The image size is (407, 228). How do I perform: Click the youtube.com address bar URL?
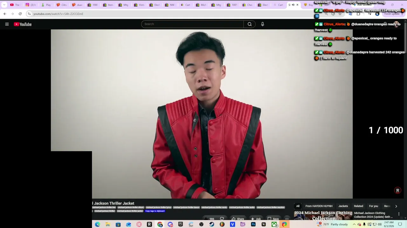coord(58,14)
